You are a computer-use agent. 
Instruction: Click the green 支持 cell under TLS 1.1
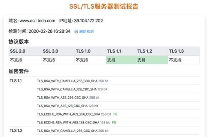pos(121,60)
